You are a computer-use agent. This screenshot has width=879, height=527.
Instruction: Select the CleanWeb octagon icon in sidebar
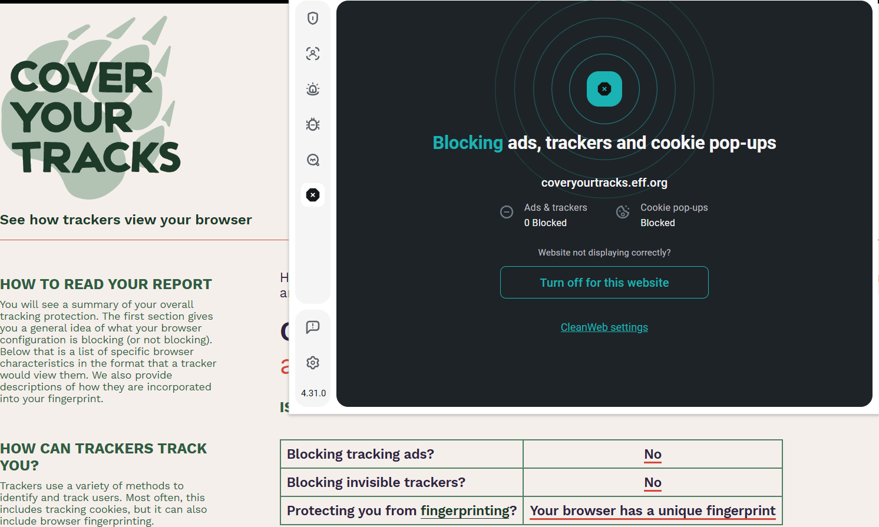click(313, 195)
